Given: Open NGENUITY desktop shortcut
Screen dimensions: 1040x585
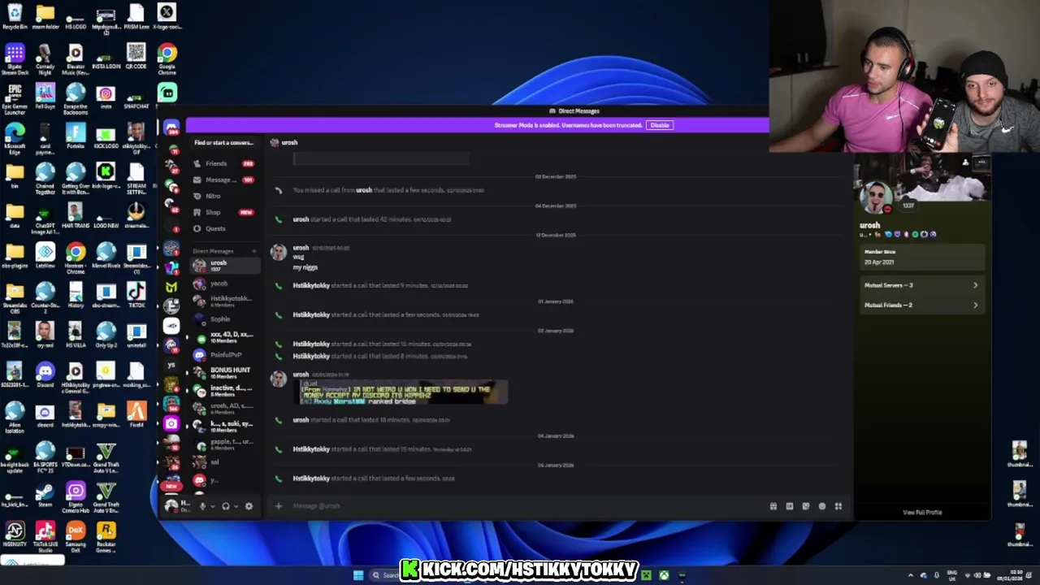Looking at the screenshot, I should pyautogui.click(x=15, y=535).
